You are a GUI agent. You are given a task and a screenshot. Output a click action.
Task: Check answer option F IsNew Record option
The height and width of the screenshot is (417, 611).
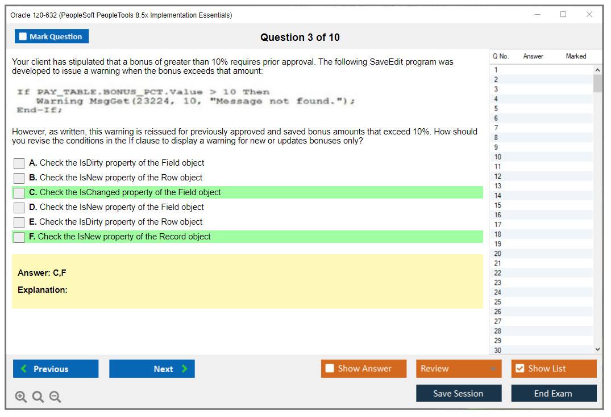[x=18, y=237]
